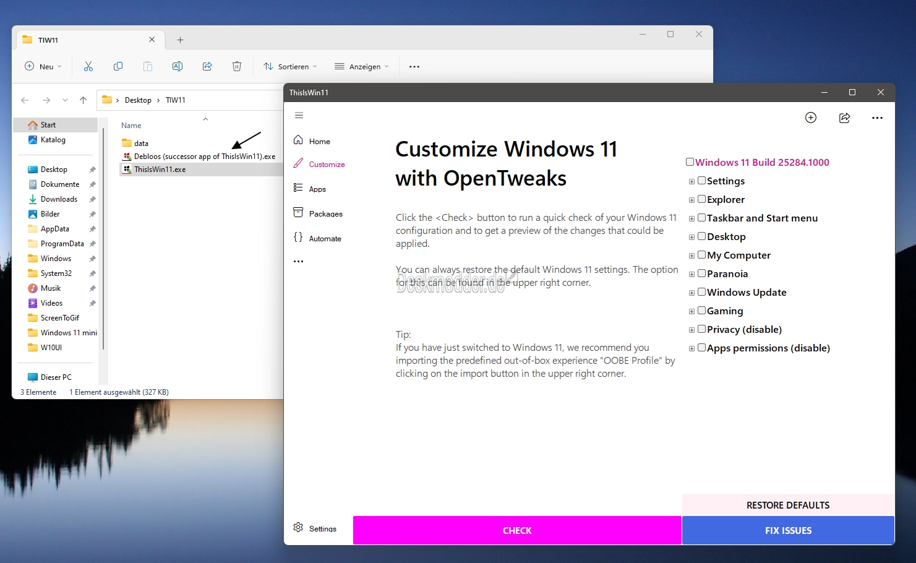Expand the Privacy (disable) tree node

(x=691, y=330)
